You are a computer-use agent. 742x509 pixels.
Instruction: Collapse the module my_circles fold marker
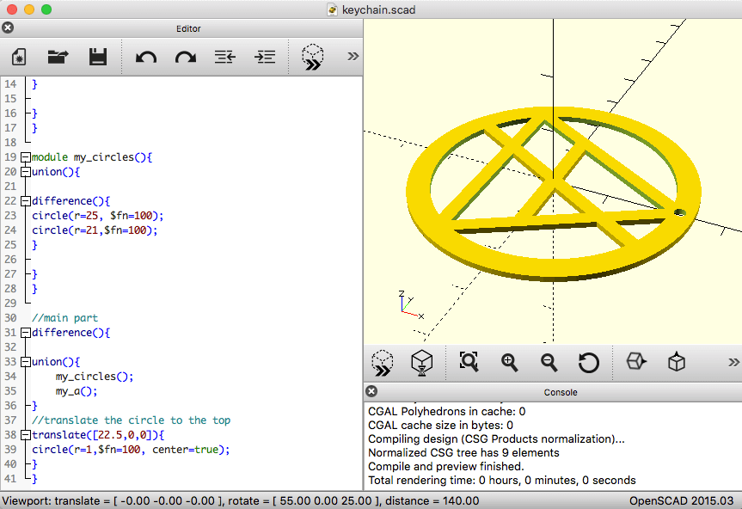26,158
